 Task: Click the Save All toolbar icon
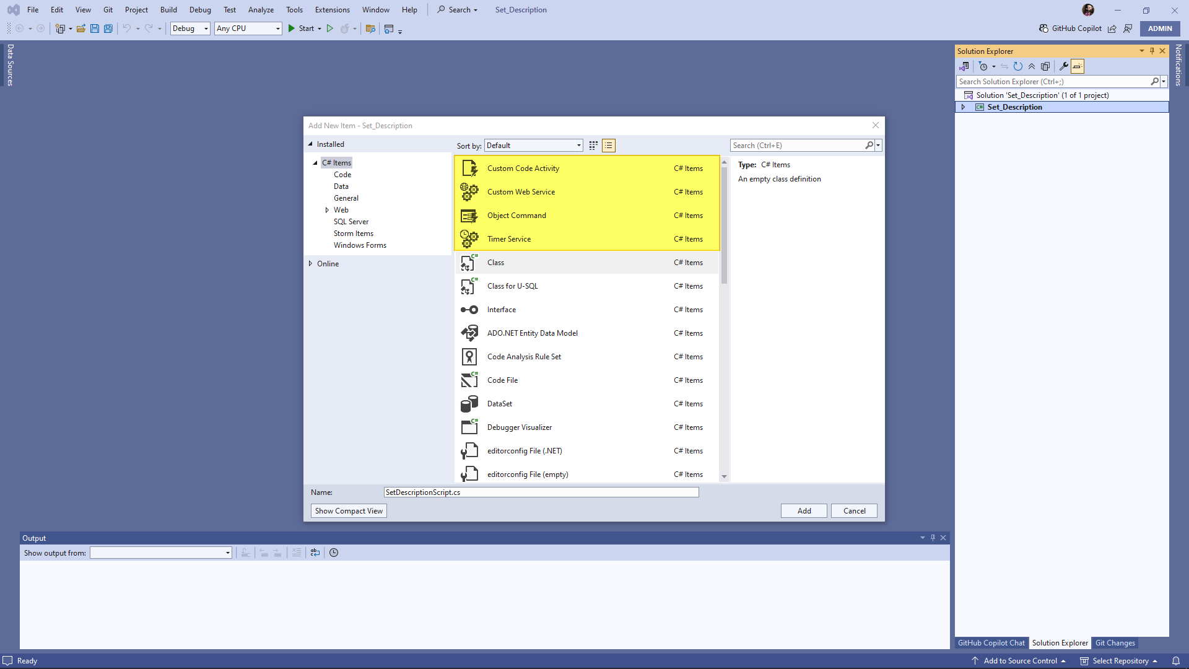(x=108, y=28)
